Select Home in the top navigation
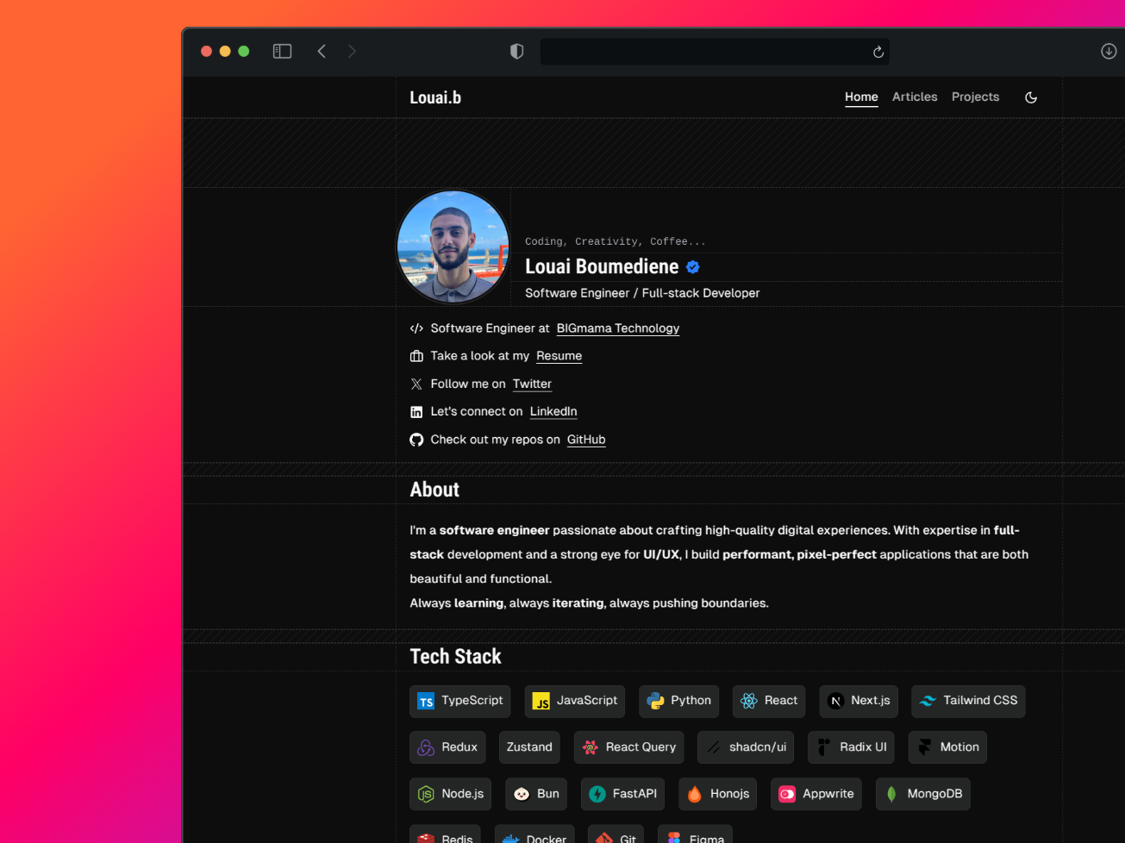Screen dimensions: 1125x843 (x=861, y=97)
